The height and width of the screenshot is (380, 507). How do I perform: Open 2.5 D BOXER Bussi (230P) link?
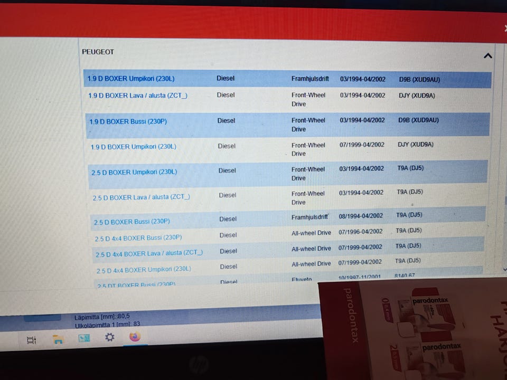[x=132, y=222]
